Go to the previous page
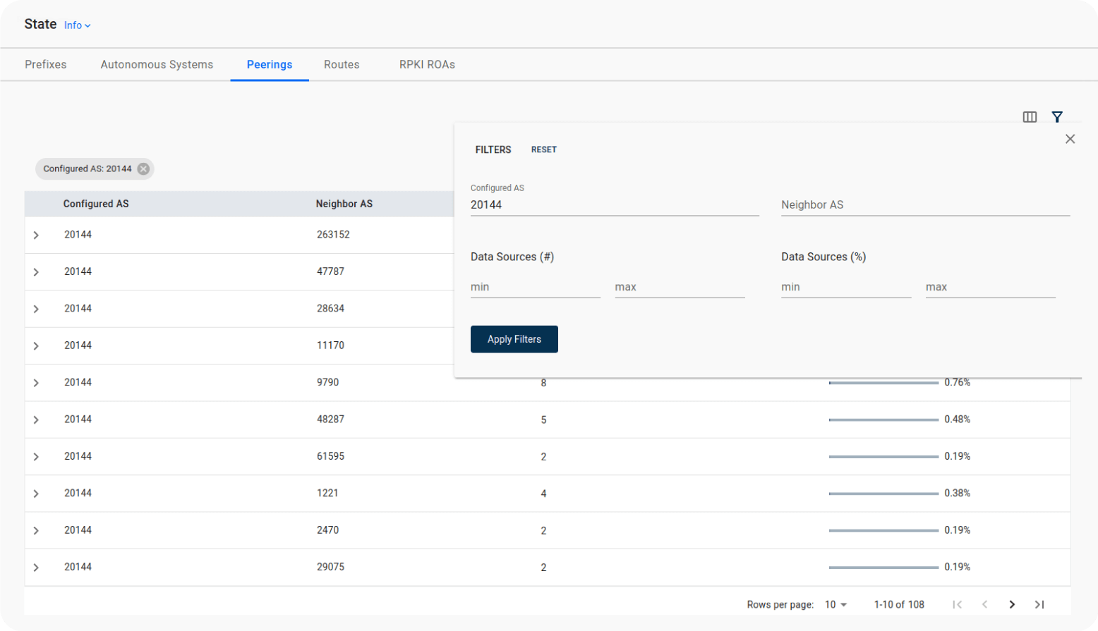Viewport: 1098px width, 631px height. [984, 604]
